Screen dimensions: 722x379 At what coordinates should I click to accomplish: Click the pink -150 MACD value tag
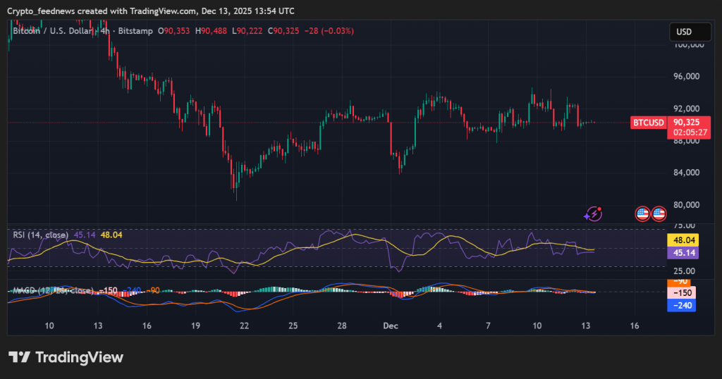[x=682, y=292]
